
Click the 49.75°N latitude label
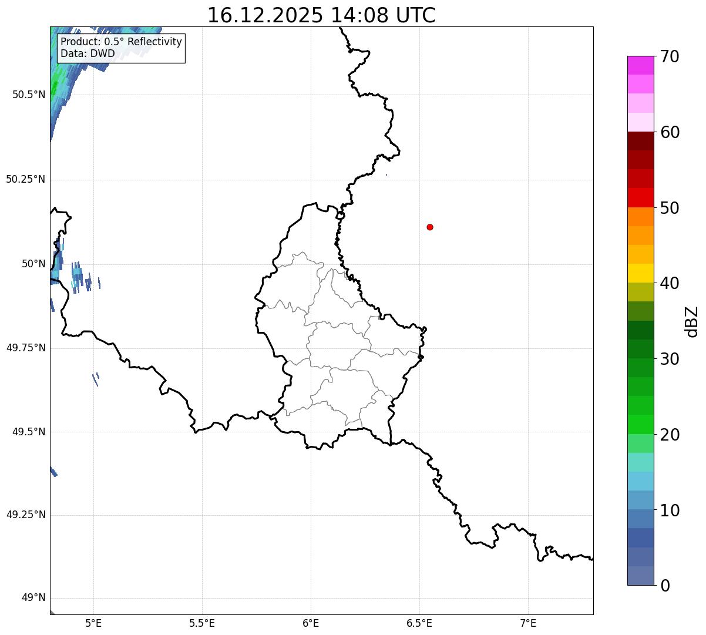tap(26, 348)
